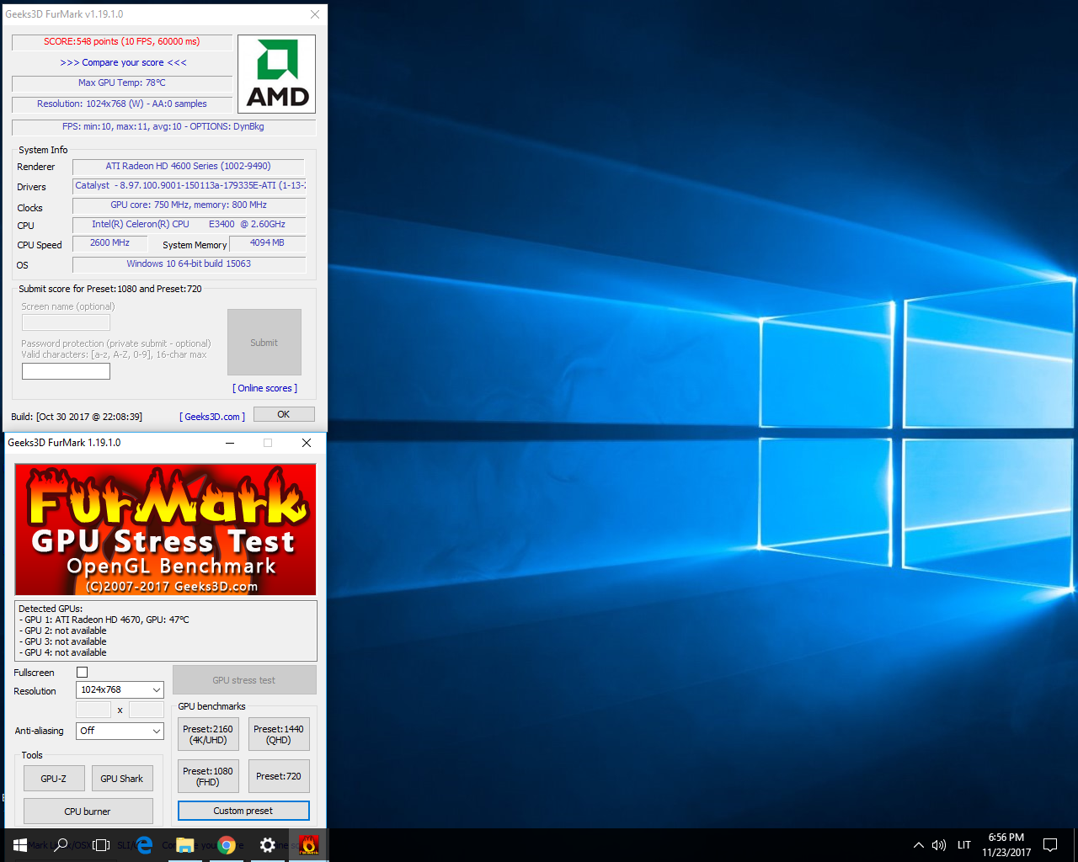Screen dimensions: 1078x862
Task: Click Resolution 1024x768 (W) result field
Action: point(122,104)
